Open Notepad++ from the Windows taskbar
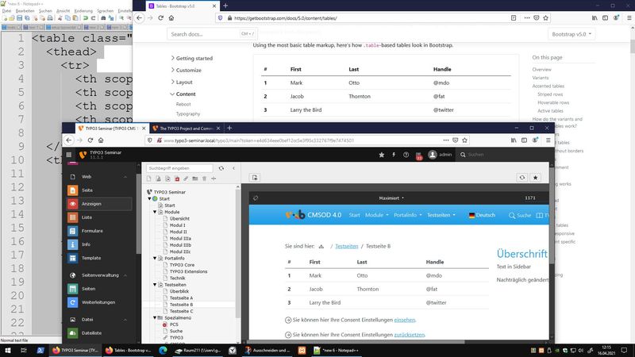The image size is (635, 357). pos(336,351)
